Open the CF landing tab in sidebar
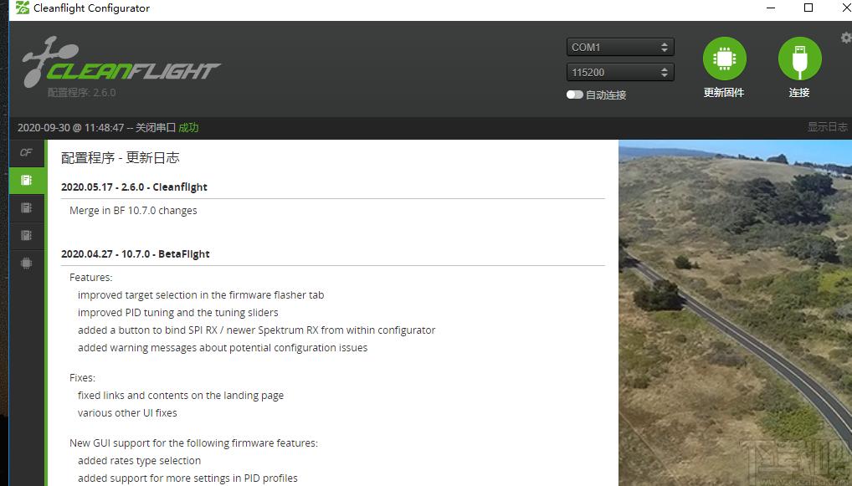This screenshot has height=486, width=852. pos(26,152)
